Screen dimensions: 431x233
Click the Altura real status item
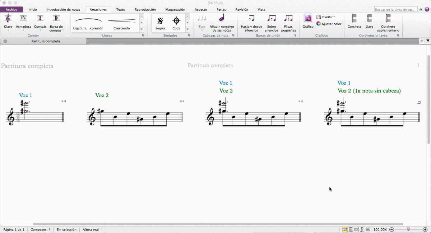pos(91,229)
